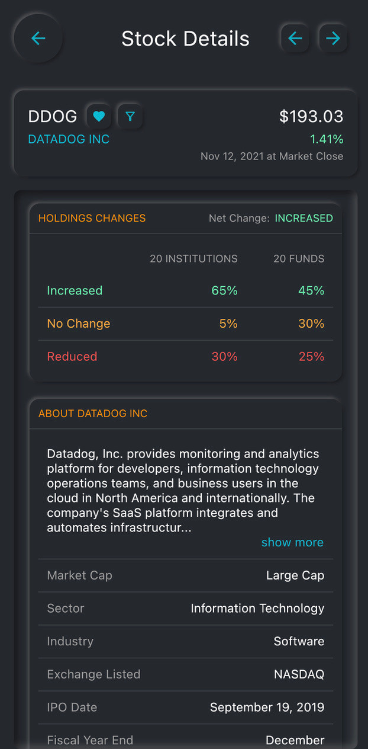Open the Reduced holdings row

pos(186,356)
